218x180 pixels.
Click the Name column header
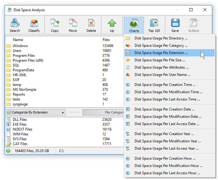coord(18,40)
